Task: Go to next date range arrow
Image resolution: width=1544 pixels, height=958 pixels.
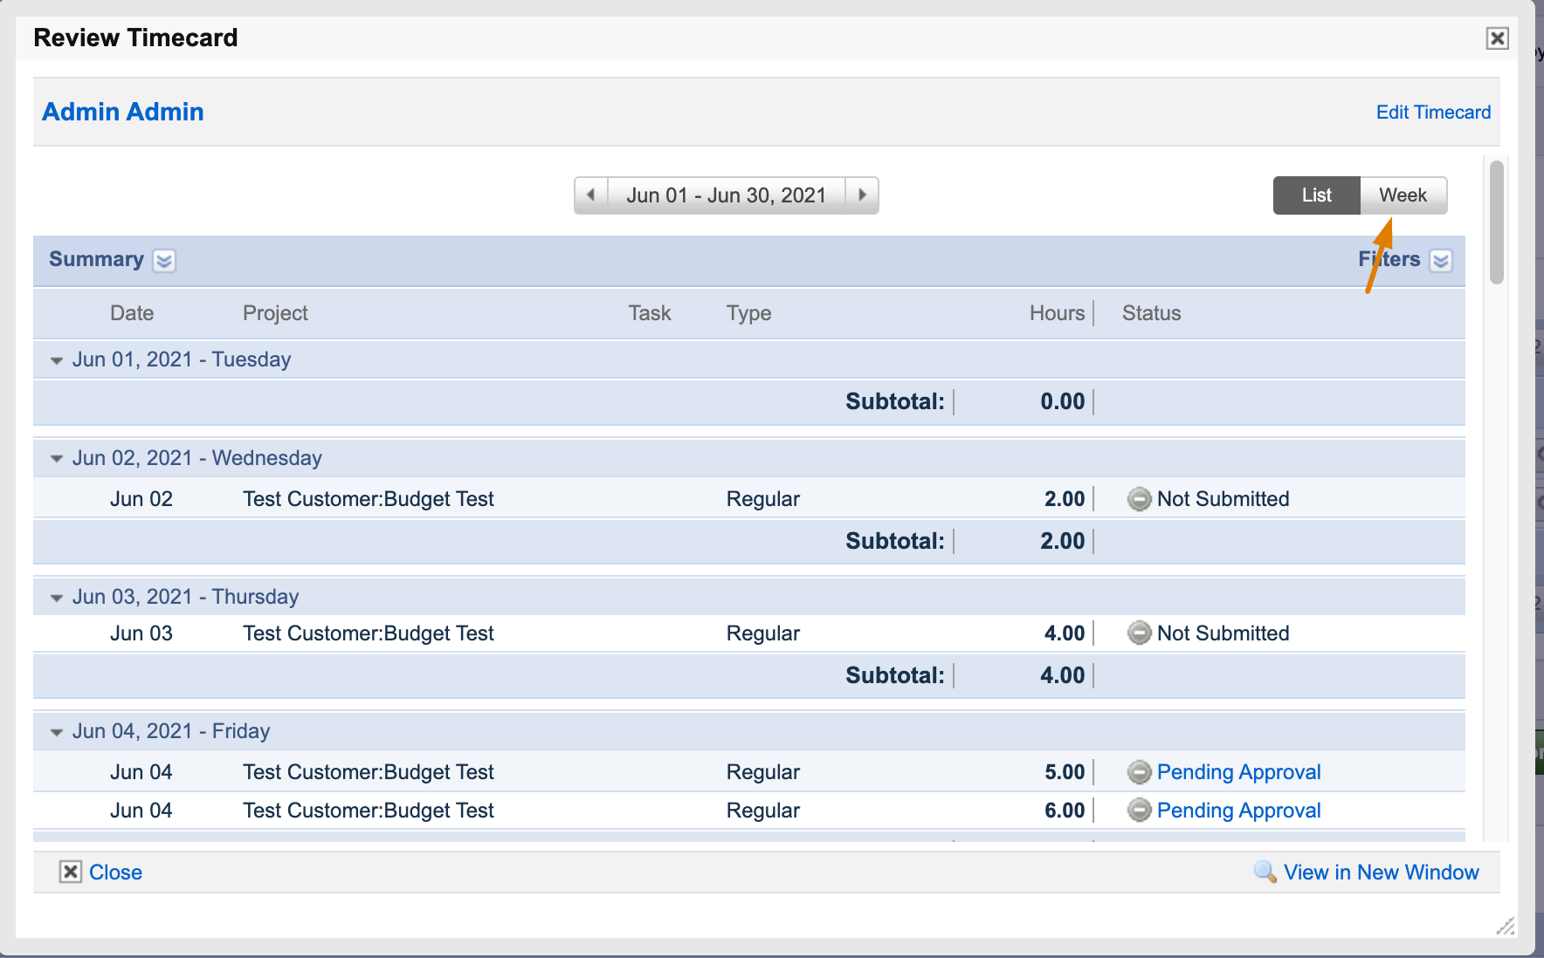Action: (x=862, y=195)
